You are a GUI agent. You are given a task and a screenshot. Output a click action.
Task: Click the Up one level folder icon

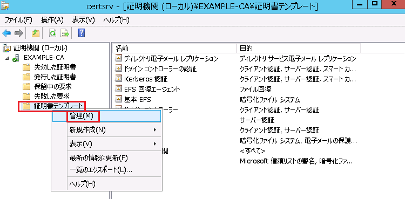[x=36, y=33]
